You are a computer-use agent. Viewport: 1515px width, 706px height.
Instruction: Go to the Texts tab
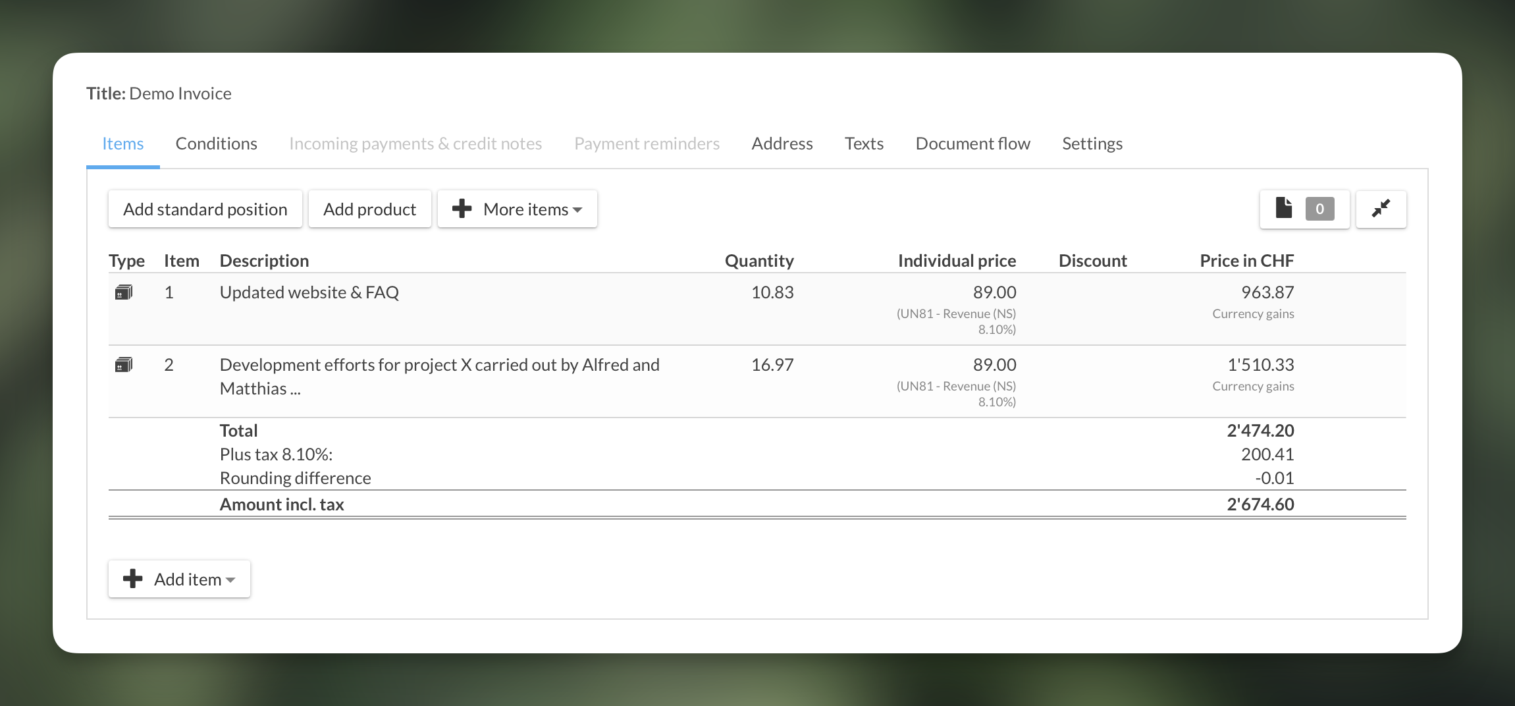(x=864, y=144)
